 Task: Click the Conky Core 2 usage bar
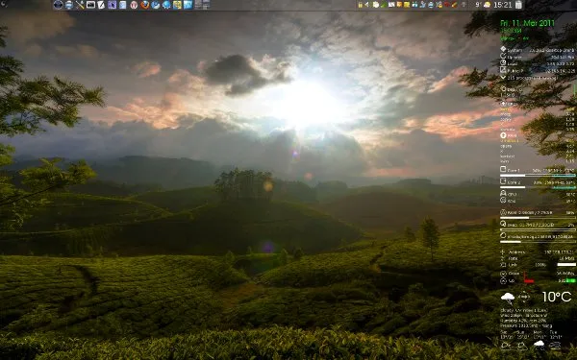point(538,187)
